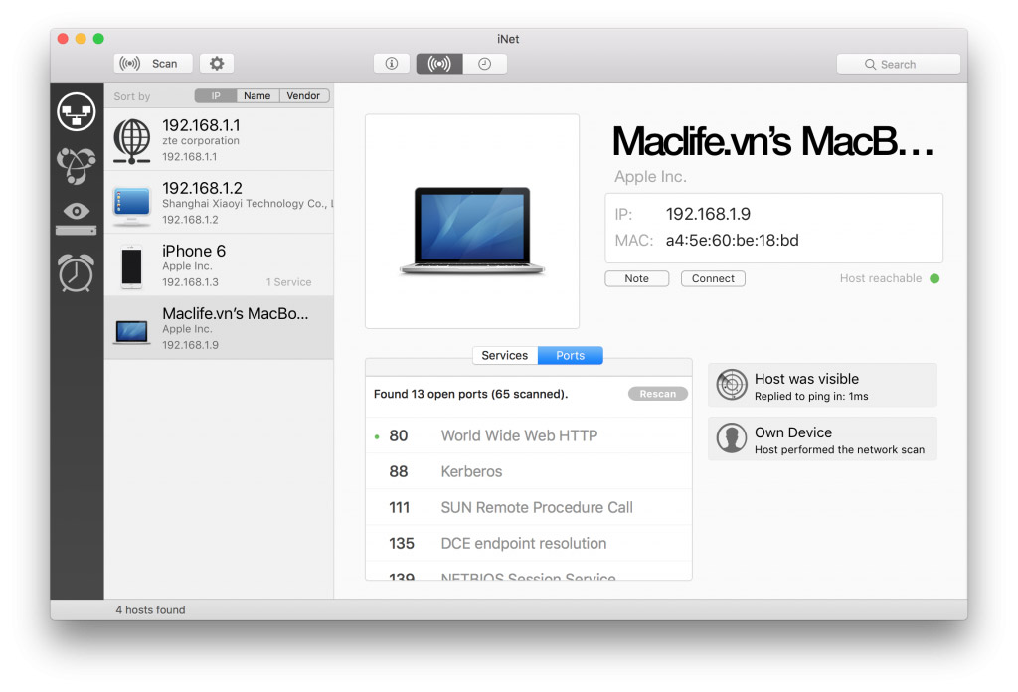Click the large MacBook device image

click(472, 231)
